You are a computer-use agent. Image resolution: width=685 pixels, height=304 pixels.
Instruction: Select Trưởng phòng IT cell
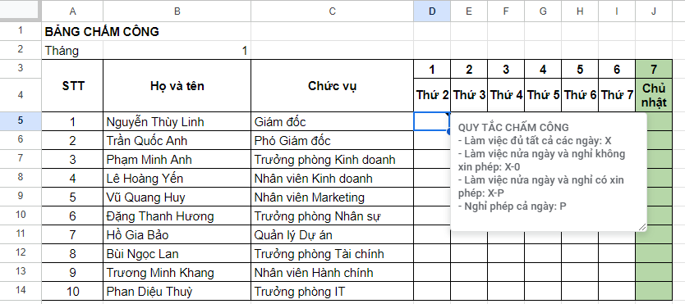333,291
